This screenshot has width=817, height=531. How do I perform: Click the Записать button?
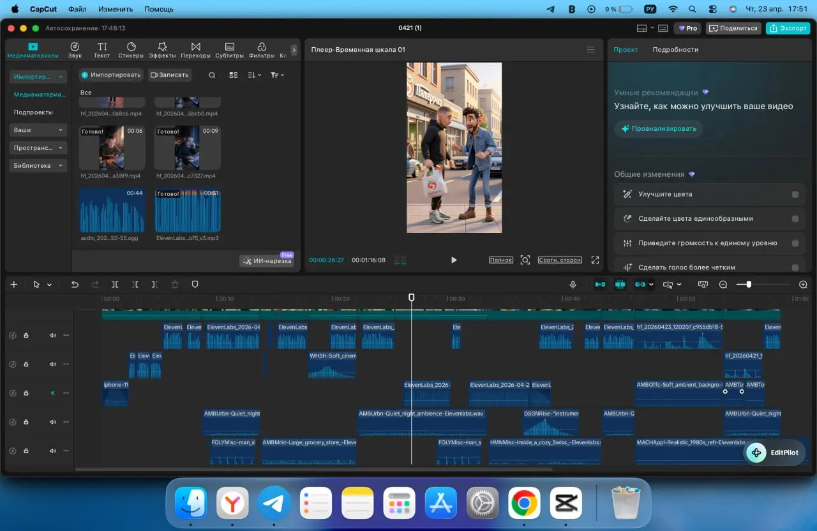tap(169, 75)
